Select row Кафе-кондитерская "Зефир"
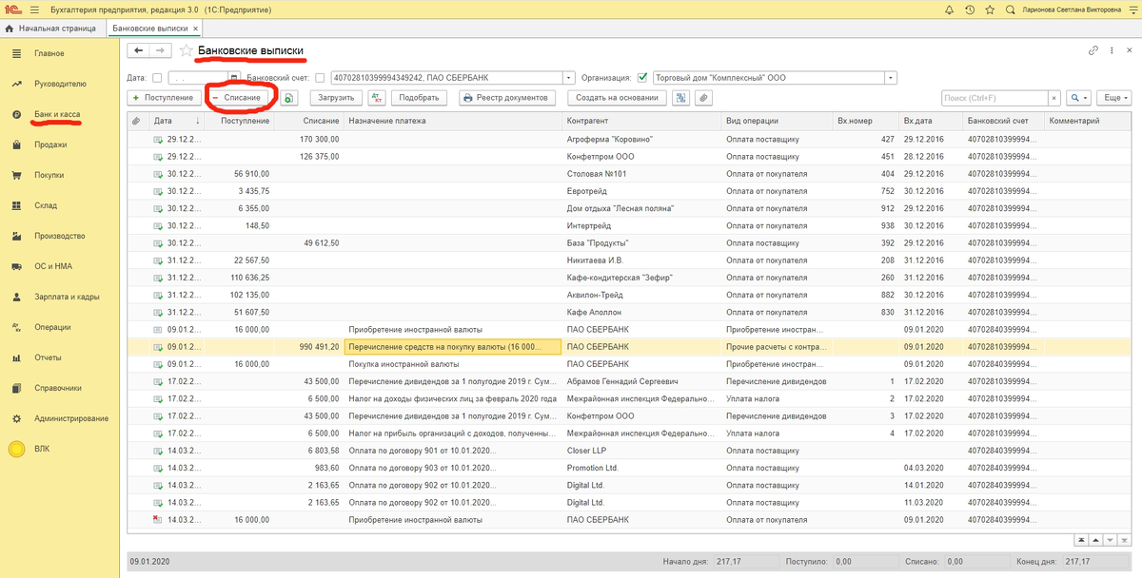Image resolution: width=1142 pixels, height=578 pixels. [x=630, y=278]
